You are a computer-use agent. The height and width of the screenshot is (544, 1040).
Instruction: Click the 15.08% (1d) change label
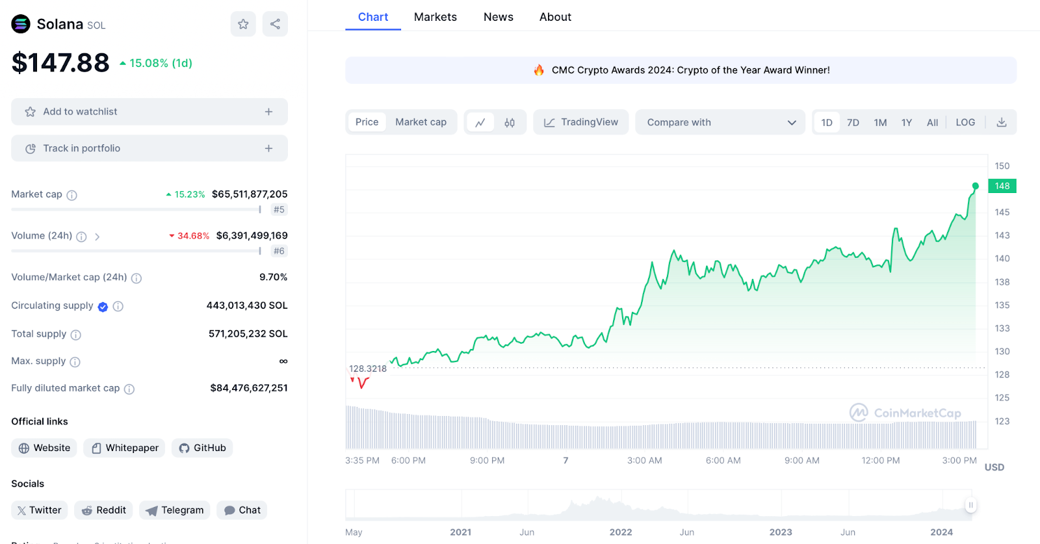point(156,63)
